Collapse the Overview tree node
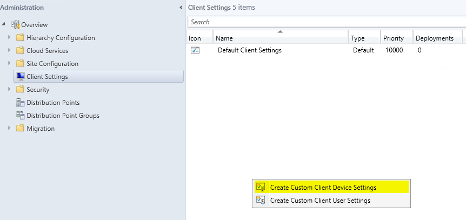 point(4,24)
